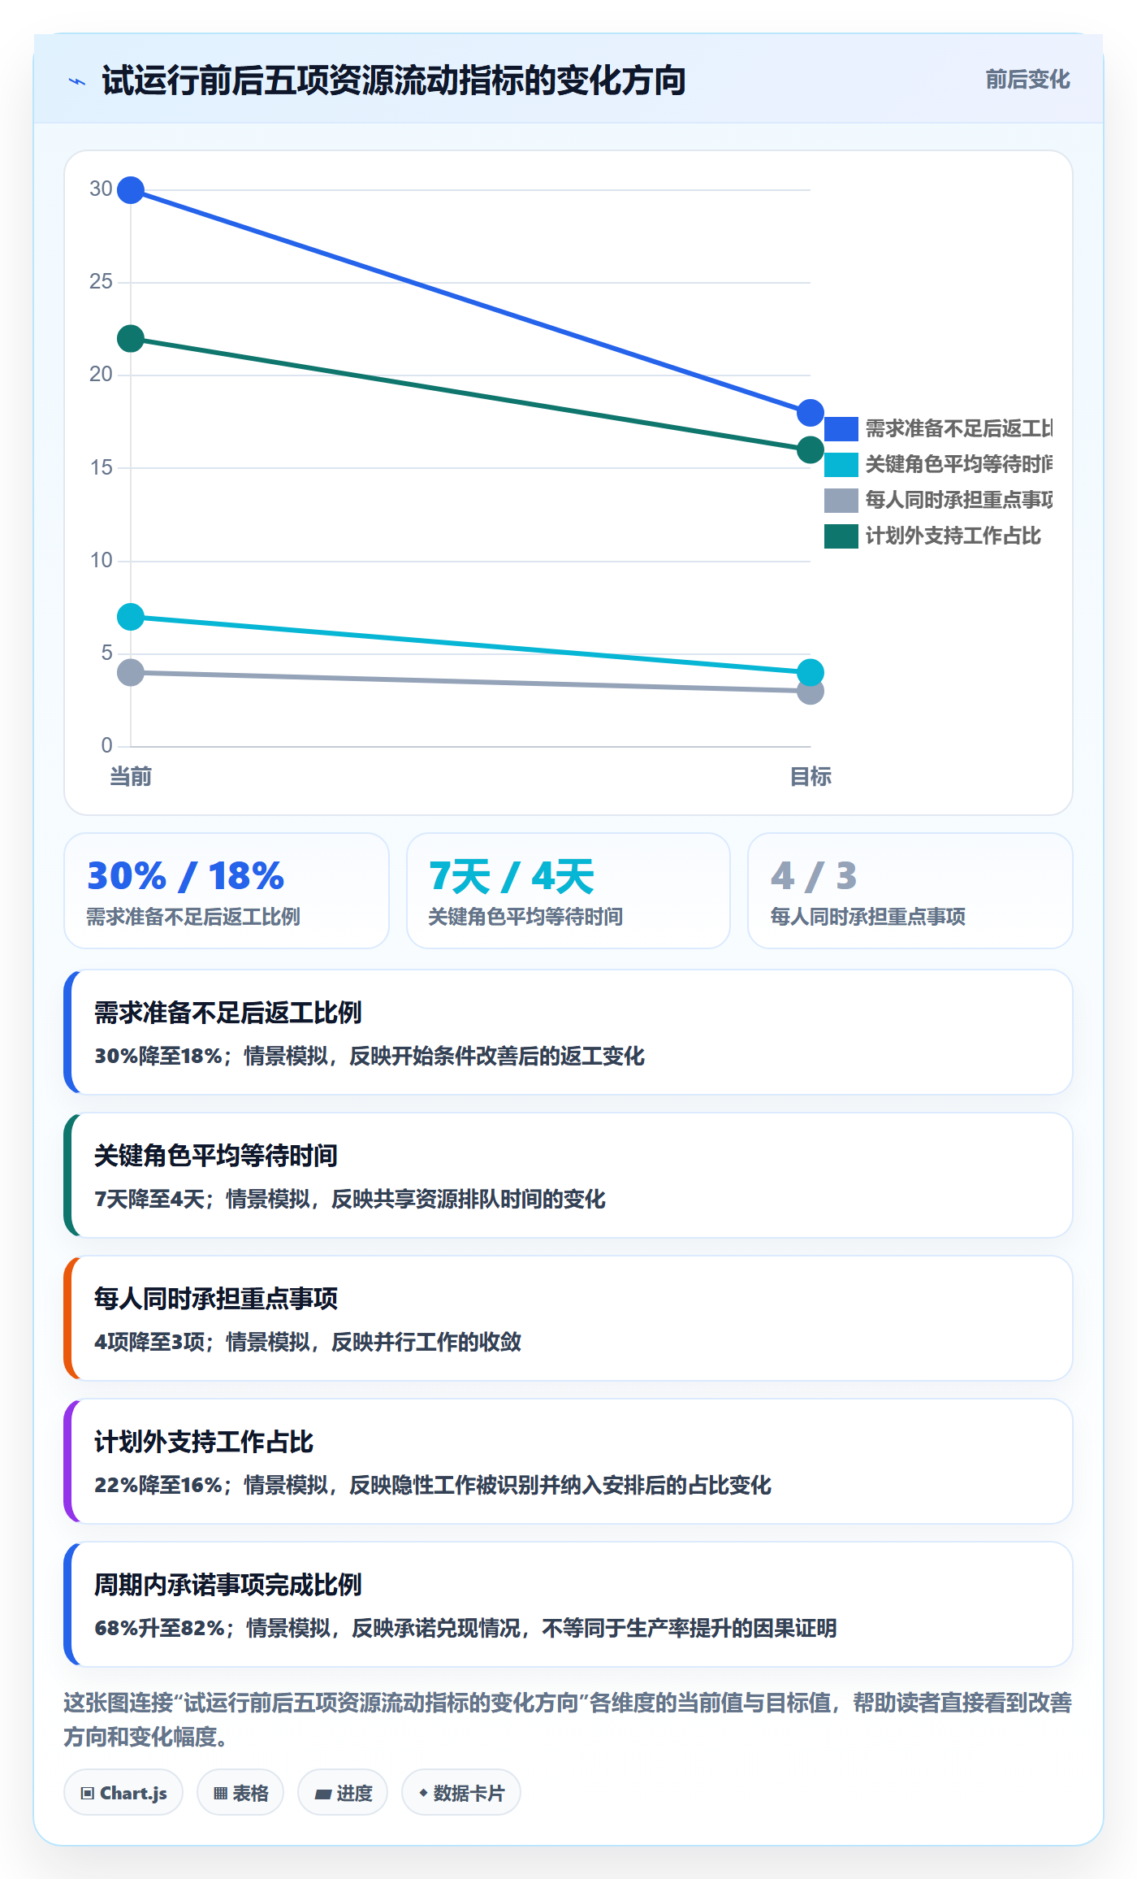The width and height of the screenshot is (1137, 1879).
Task: Toggle the blue 需求准备不足后返工 legend swatch
Action: point(841,428)
